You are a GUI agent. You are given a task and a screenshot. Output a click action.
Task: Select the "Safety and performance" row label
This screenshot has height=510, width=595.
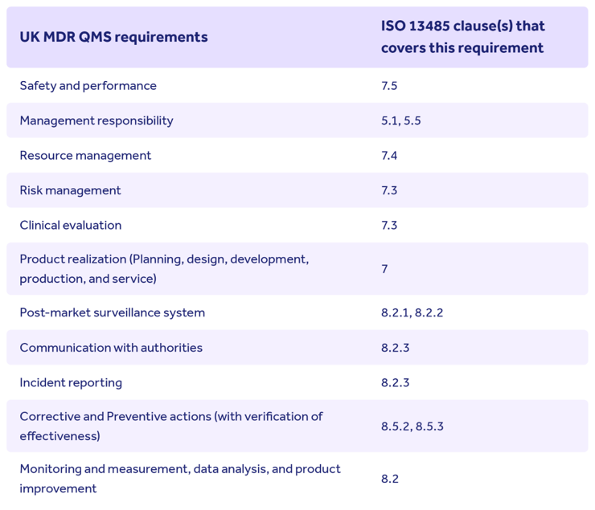[88, 86]
